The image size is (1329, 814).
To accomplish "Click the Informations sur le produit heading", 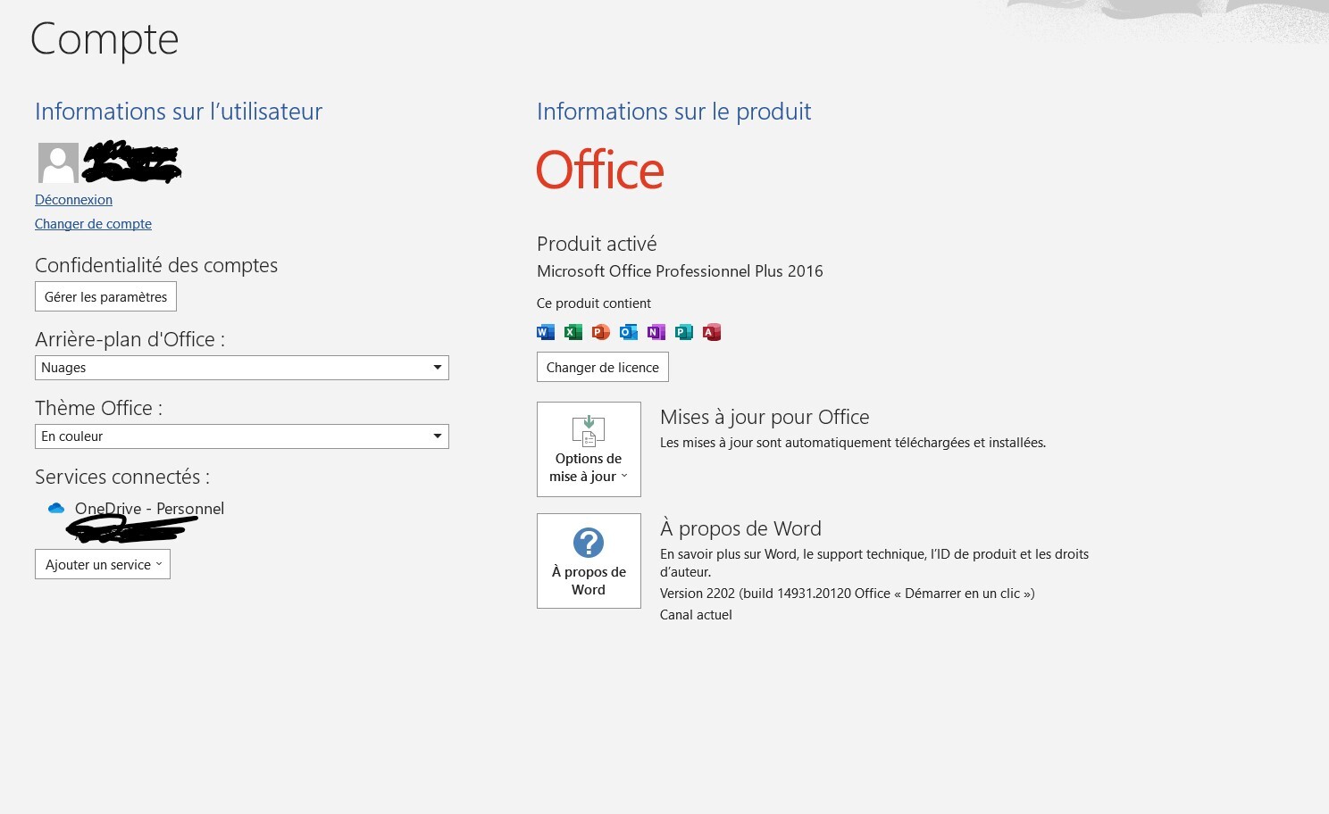I will [673, 112].
